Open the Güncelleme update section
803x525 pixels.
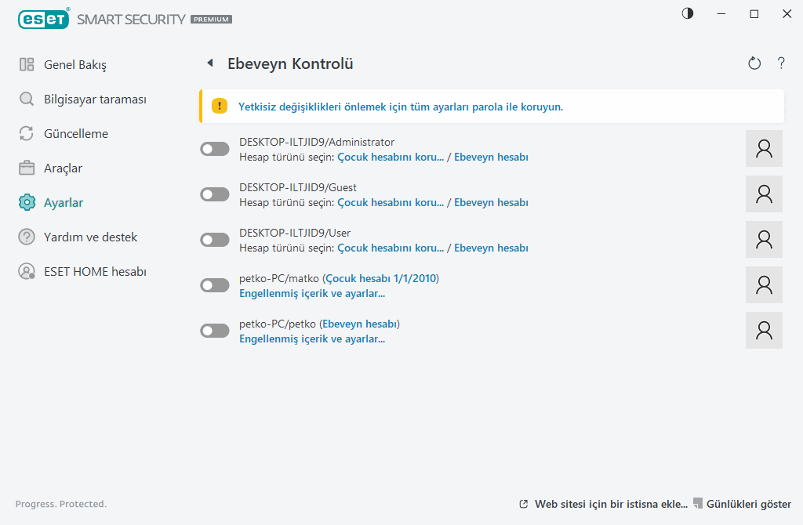74,133
